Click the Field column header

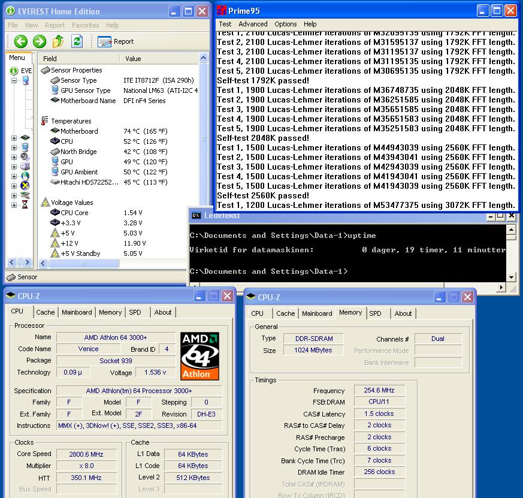[78, 59]
